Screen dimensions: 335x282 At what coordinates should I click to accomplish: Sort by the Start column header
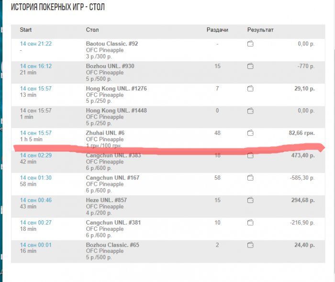coord(26,30)
